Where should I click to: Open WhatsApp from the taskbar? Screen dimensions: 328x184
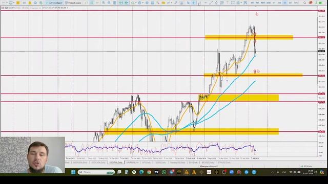point(164,172)
